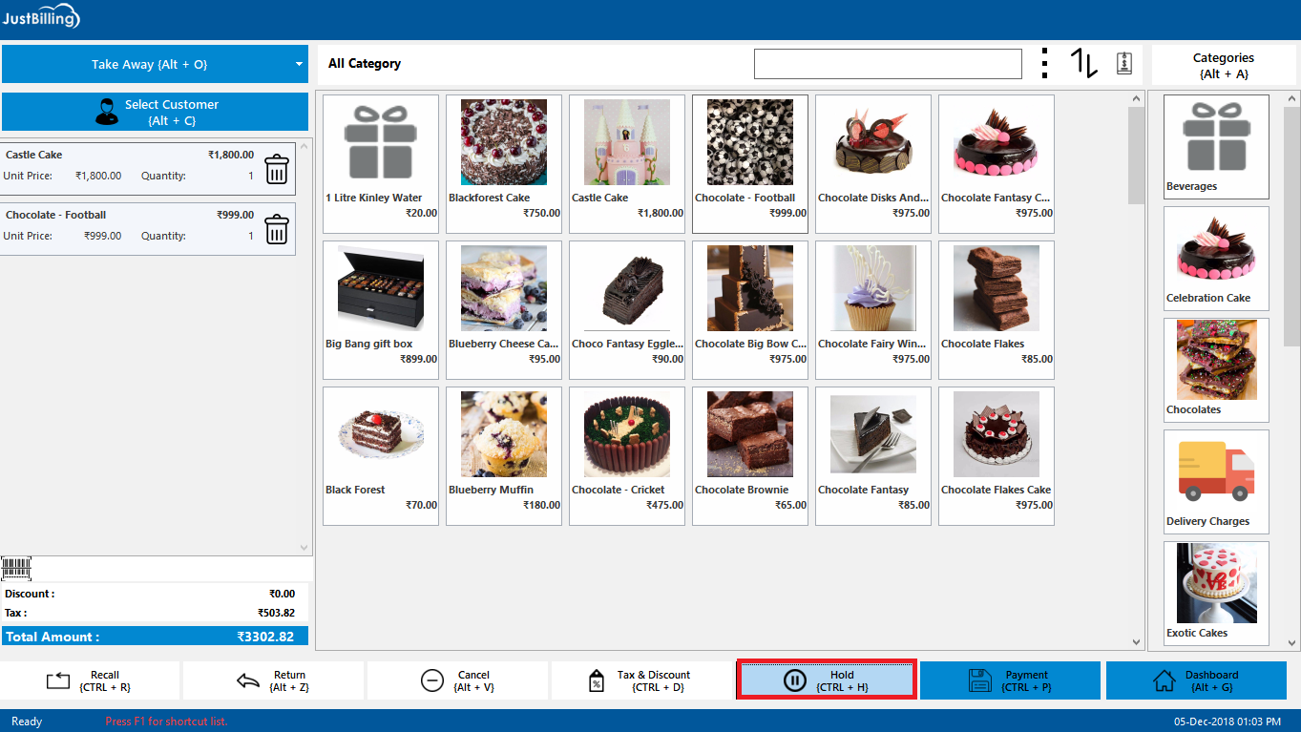Open the Beverages category
This screenshot has height=732, width=1301.
tap(1216, 146)
